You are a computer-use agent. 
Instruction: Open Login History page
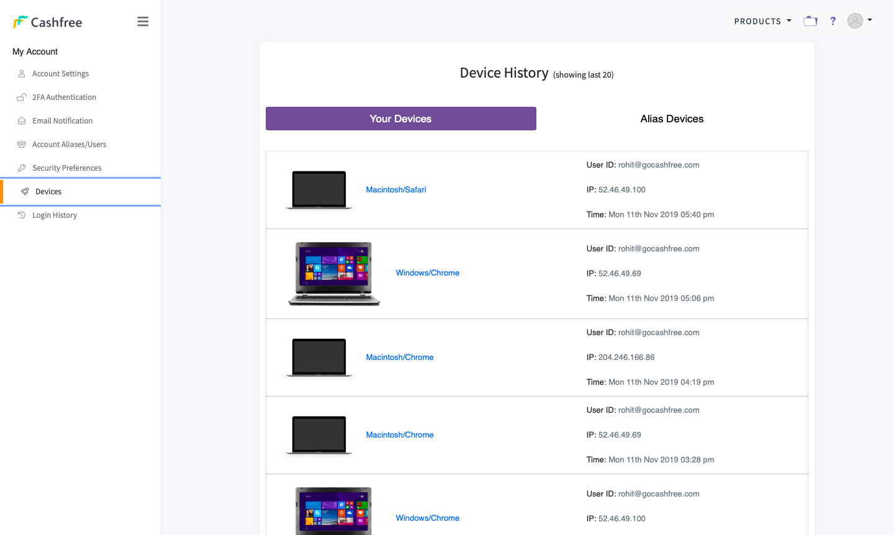point(55,215)
